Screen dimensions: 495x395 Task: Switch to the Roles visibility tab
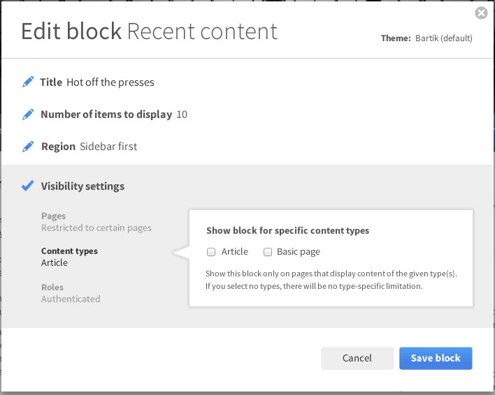[52, 287]
